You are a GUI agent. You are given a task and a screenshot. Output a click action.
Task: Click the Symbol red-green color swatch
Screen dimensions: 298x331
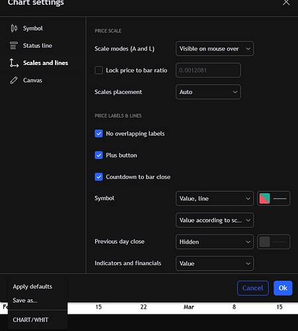point(264,199)
